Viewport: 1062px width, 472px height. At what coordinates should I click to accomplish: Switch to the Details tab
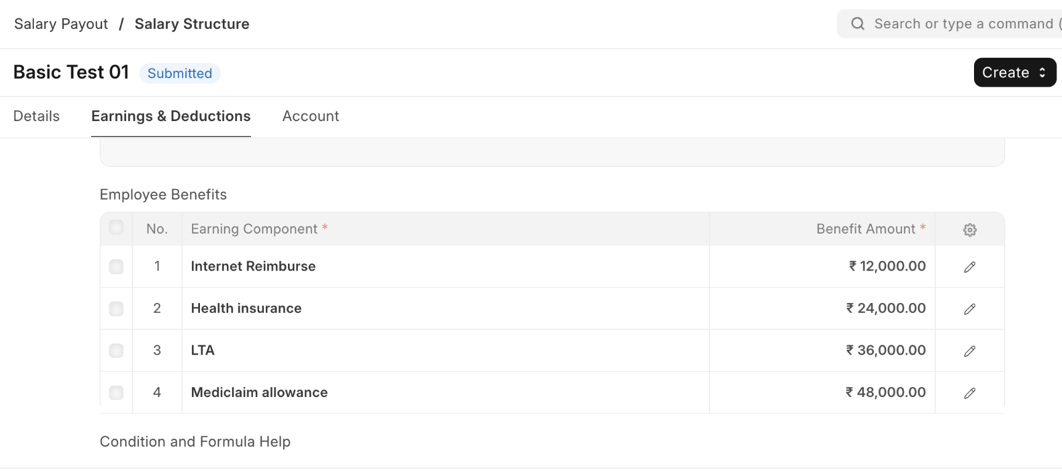(x=36, y=116)
